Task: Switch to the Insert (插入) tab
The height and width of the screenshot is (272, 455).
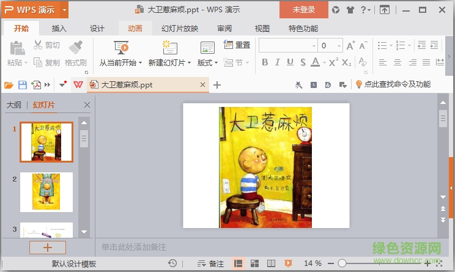Action: pyautogui.click(x=59, y=28)
